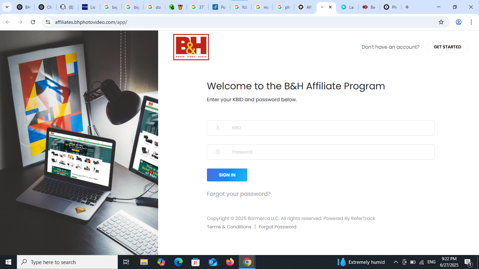Click the user icon in KBID field

218,127
